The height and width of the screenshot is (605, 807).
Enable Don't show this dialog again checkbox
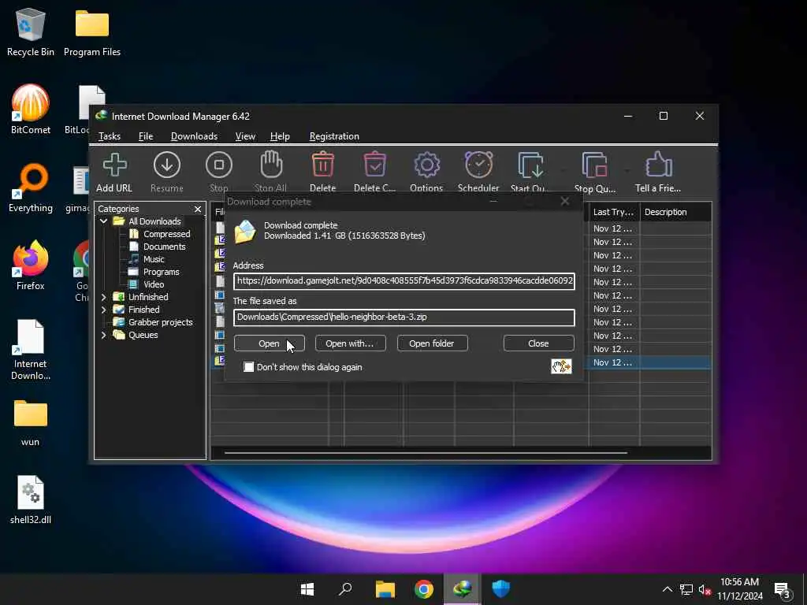click(248, 367)
